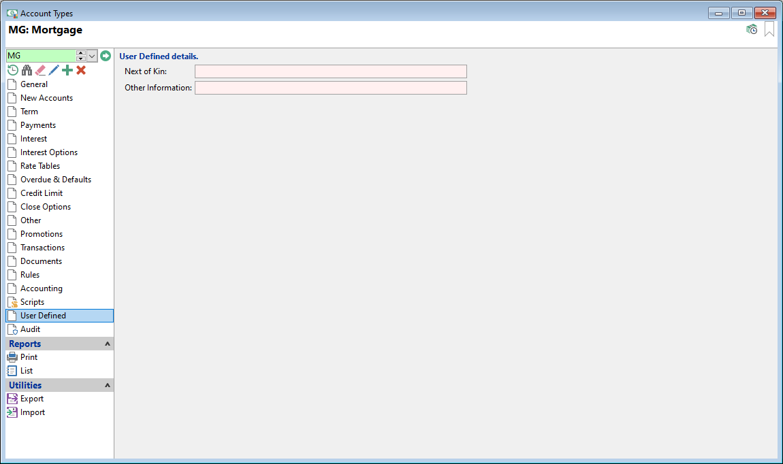Go to the Payments page
The height and width of the screenshot is (464, 783).
pyautogui.click(x=59, y=125)
